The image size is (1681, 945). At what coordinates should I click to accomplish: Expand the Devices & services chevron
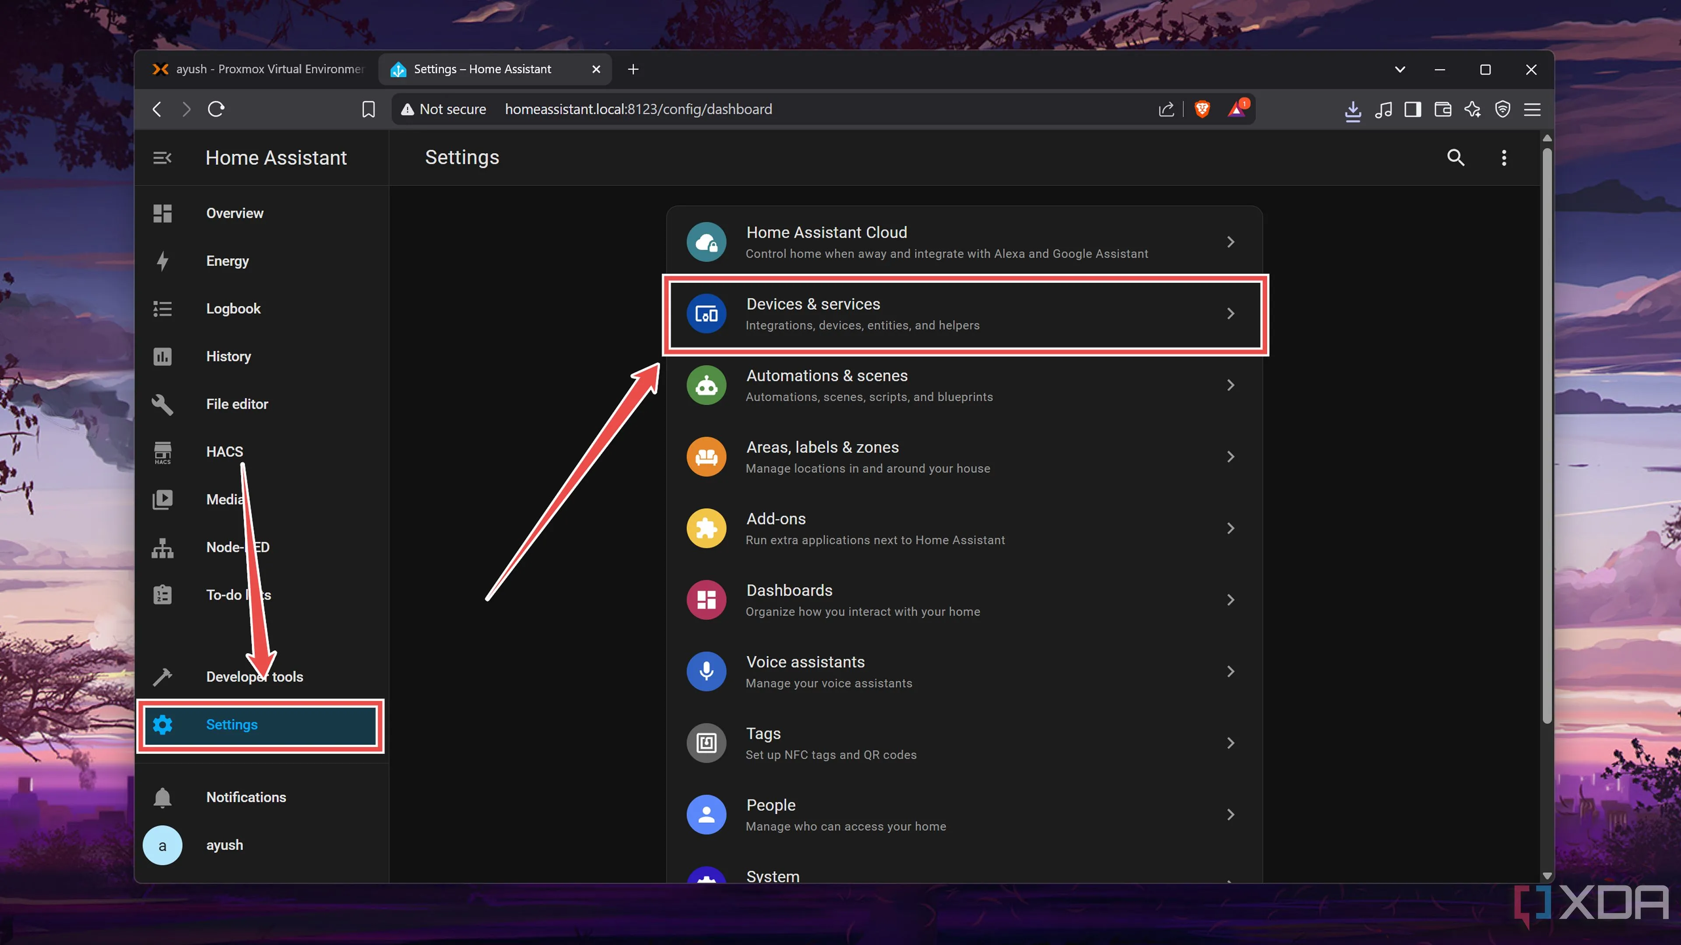coord(1230,314)
